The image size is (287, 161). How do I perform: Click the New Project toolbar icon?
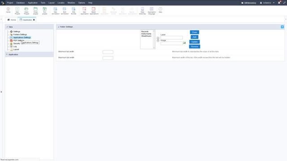[17, 11]
